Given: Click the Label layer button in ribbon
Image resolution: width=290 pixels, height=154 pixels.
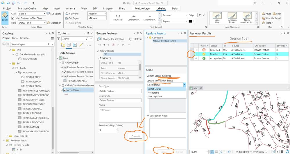Looking at the screenshot, I should click(5, 18).
